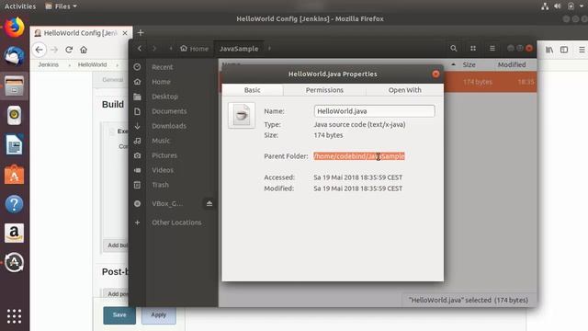
Task: Toggle the Firefox sidebar icon
Action: point(564,50)
